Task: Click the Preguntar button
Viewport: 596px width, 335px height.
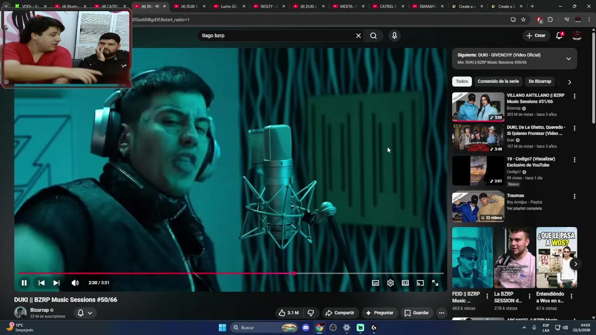Action: [x=380, y=313]
